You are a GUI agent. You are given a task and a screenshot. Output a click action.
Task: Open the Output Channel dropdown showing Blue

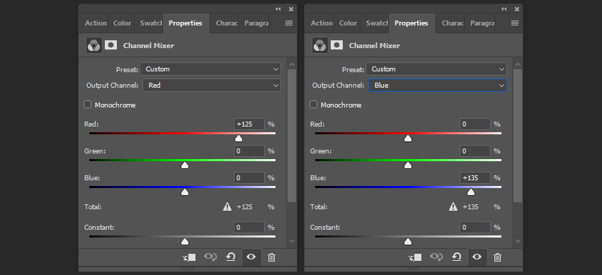[x=438, y=86]
